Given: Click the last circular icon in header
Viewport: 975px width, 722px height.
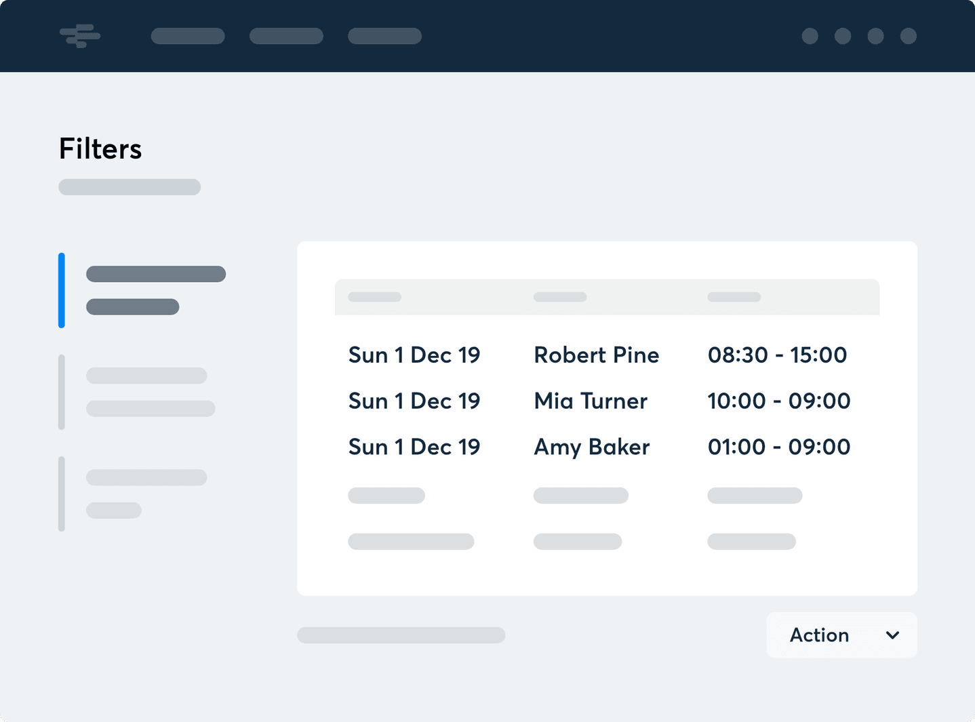Looking at the screenshot, I should point(909,36).
